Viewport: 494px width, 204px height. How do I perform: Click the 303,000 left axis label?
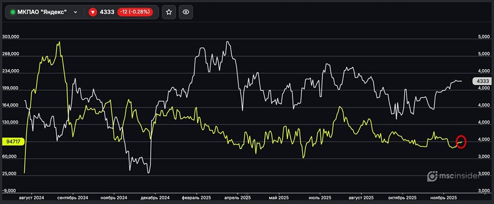pyautogui.click(x=11, y=37)
